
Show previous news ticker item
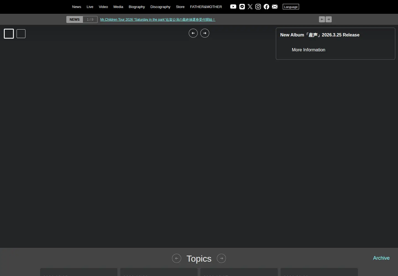pos(322,19)
